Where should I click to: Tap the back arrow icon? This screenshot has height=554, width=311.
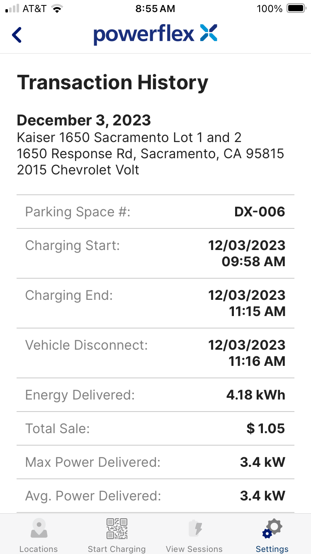coord(17,35)
